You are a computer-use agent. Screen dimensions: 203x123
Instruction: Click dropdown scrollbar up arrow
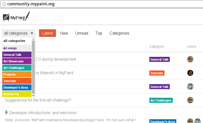(x=33, y=39)
